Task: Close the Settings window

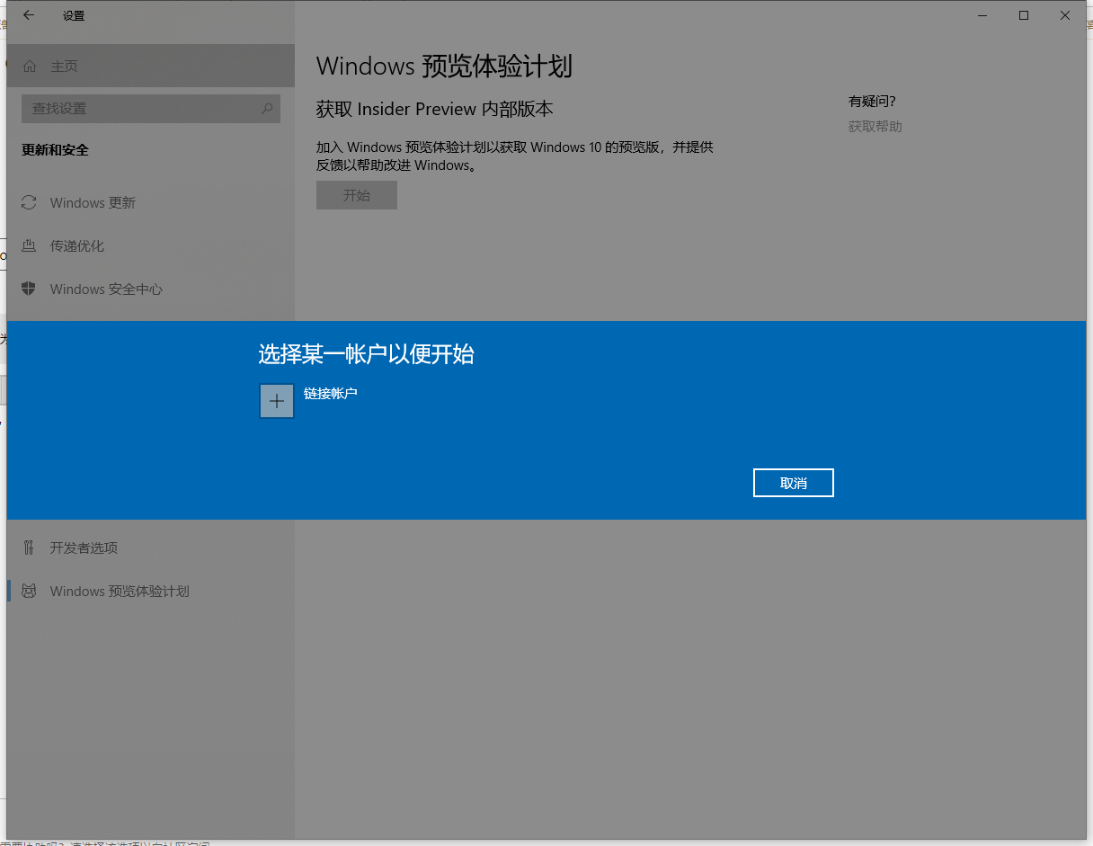Action: (1065, 15)
